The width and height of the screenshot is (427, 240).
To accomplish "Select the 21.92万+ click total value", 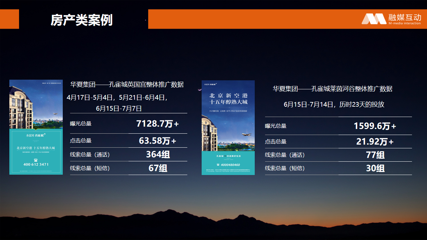I will pos(375,142).
